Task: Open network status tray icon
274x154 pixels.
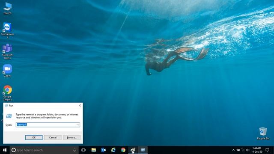Action: click(x=243, y=150)
